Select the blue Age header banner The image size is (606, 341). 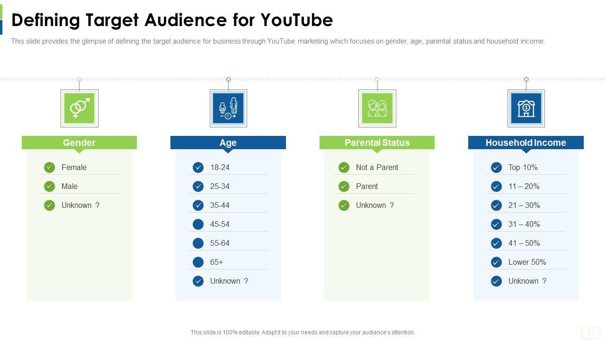pos(228,143)
